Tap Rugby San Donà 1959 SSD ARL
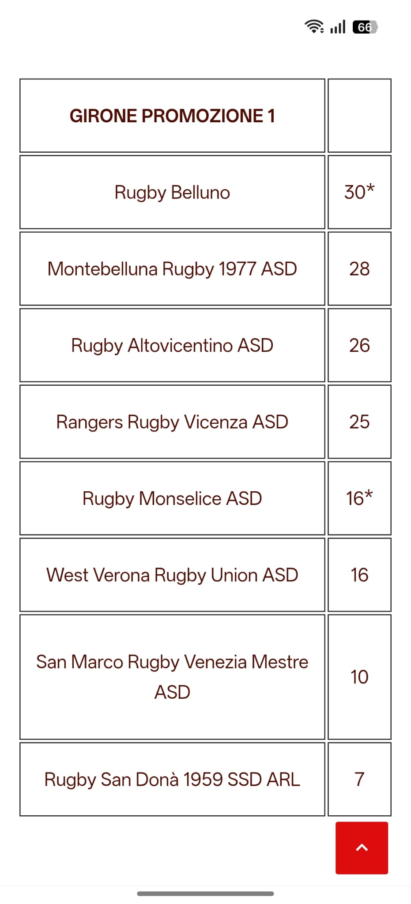 coord(172,780)
